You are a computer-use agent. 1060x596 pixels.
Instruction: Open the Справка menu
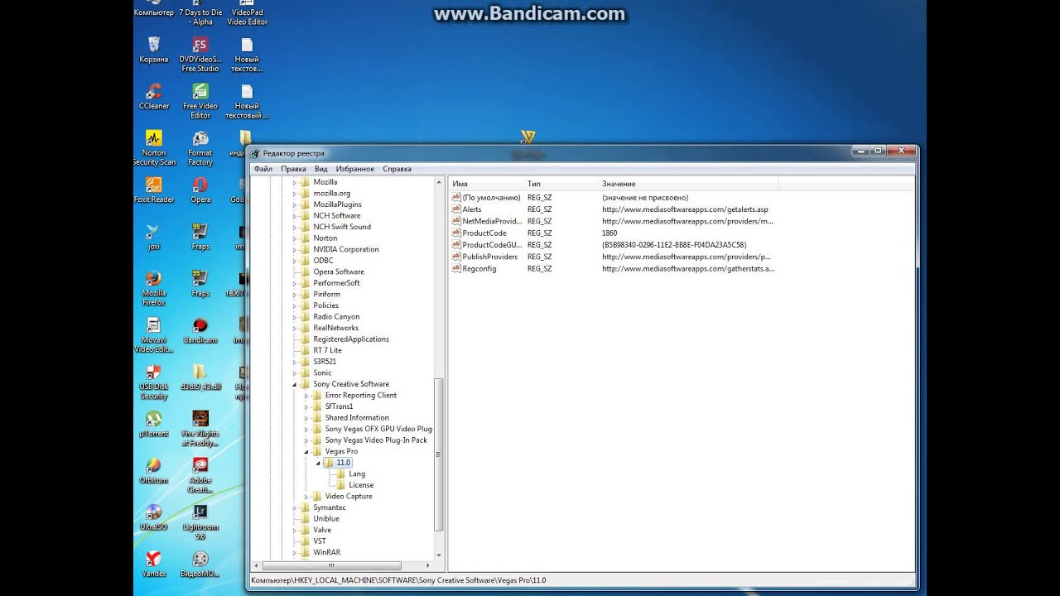397,169
